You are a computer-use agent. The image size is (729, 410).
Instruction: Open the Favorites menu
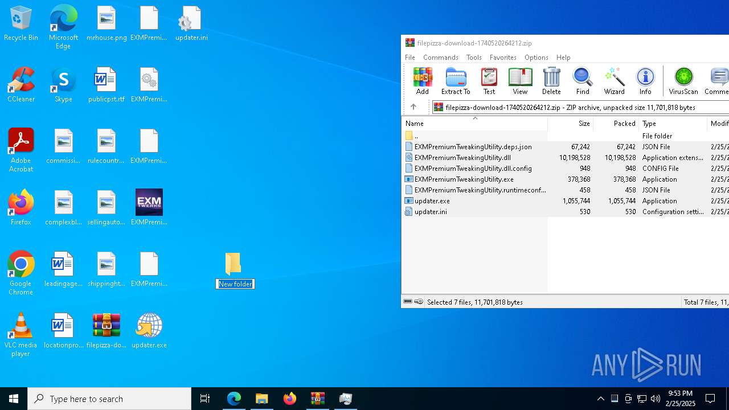pos(503,58)
